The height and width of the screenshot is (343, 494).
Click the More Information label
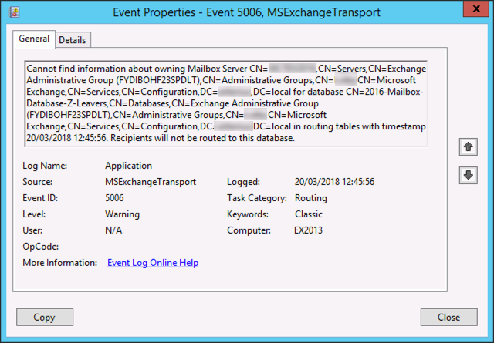point(60,263)
